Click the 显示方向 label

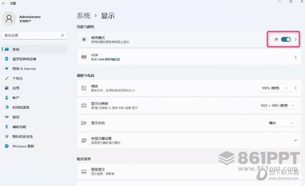(98, 123)
